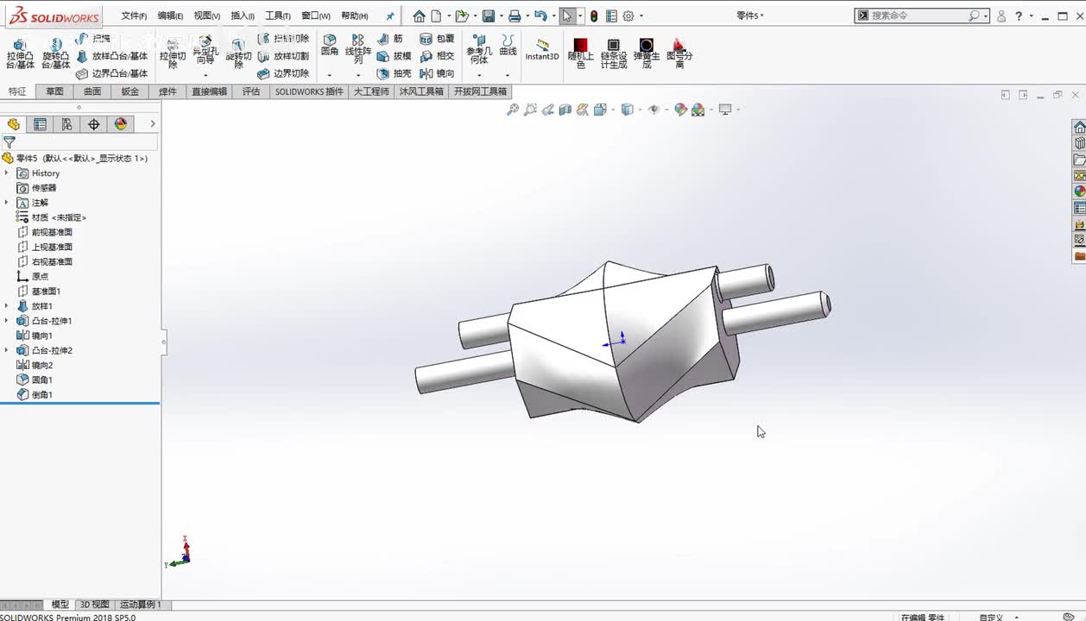The height and width of the screenshot is (621, 1086).
Task: Click the 图号分离 tool
Action: click(x=679, y=53)
